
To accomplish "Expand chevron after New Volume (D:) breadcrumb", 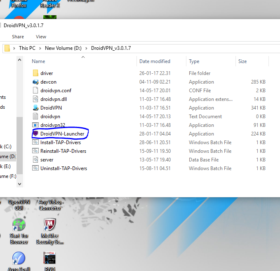I will pos(86,48).
